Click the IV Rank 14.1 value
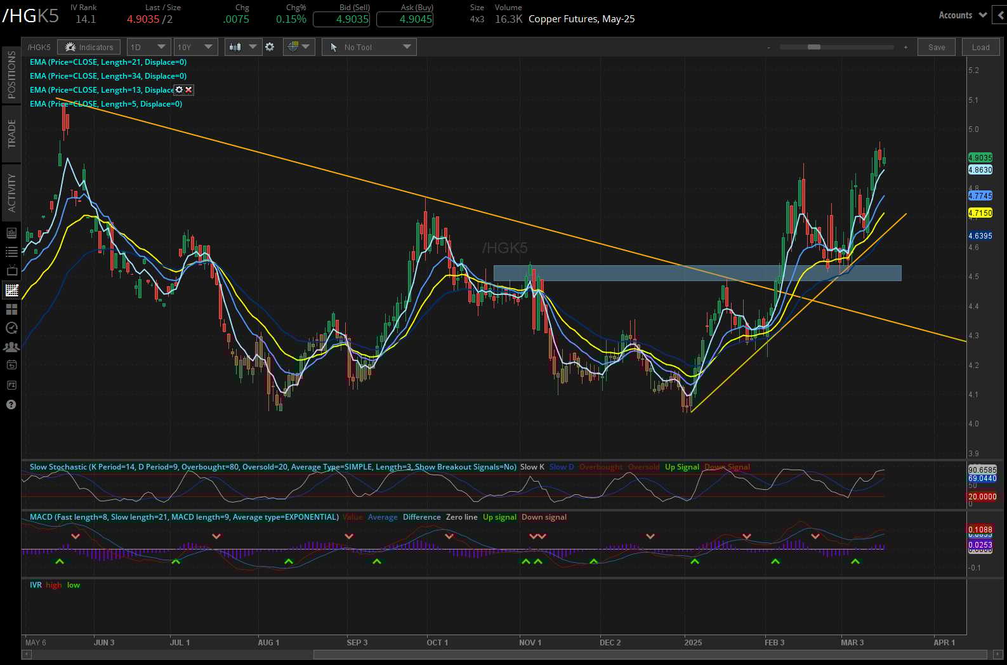The image size is (1007, 665). (86, 19)
